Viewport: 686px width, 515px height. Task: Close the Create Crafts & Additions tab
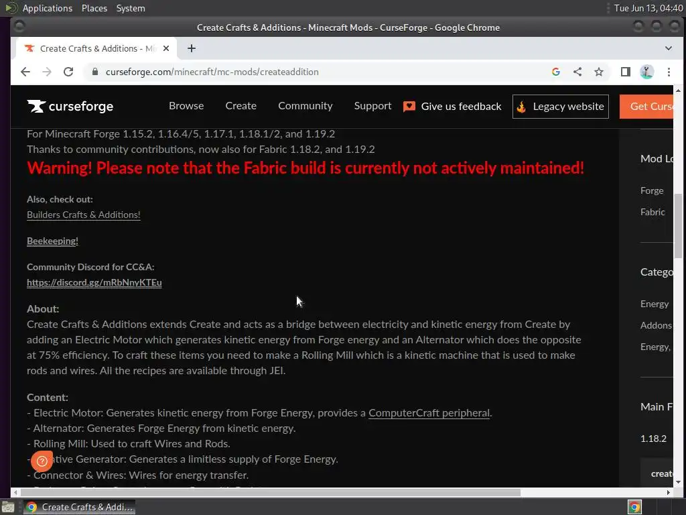tap(166, 48)
